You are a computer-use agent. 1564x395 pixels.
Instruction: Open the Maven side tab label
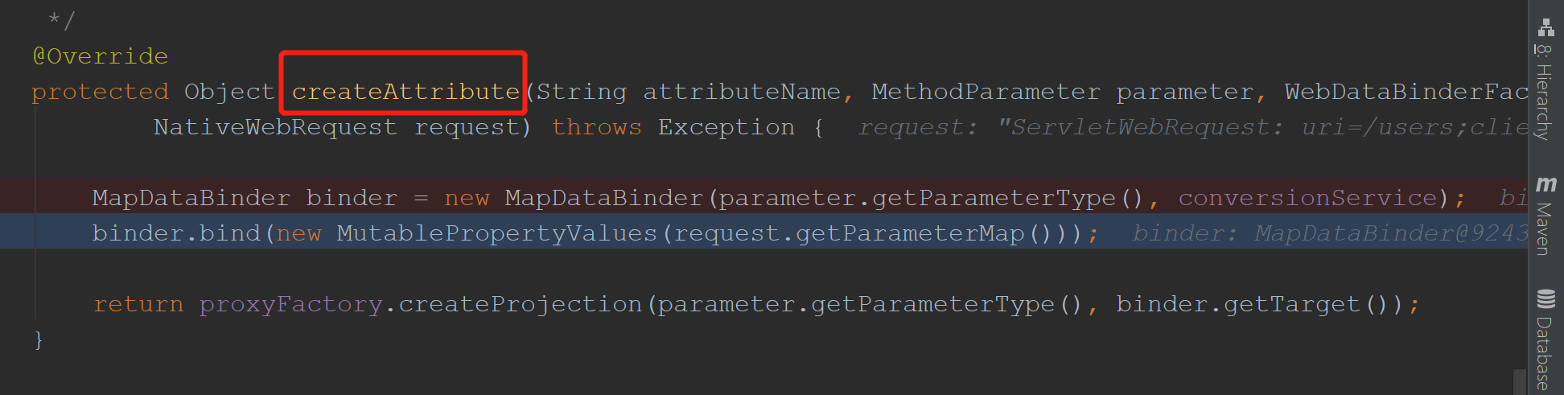pyautogui.click(x=1543, y=228)
